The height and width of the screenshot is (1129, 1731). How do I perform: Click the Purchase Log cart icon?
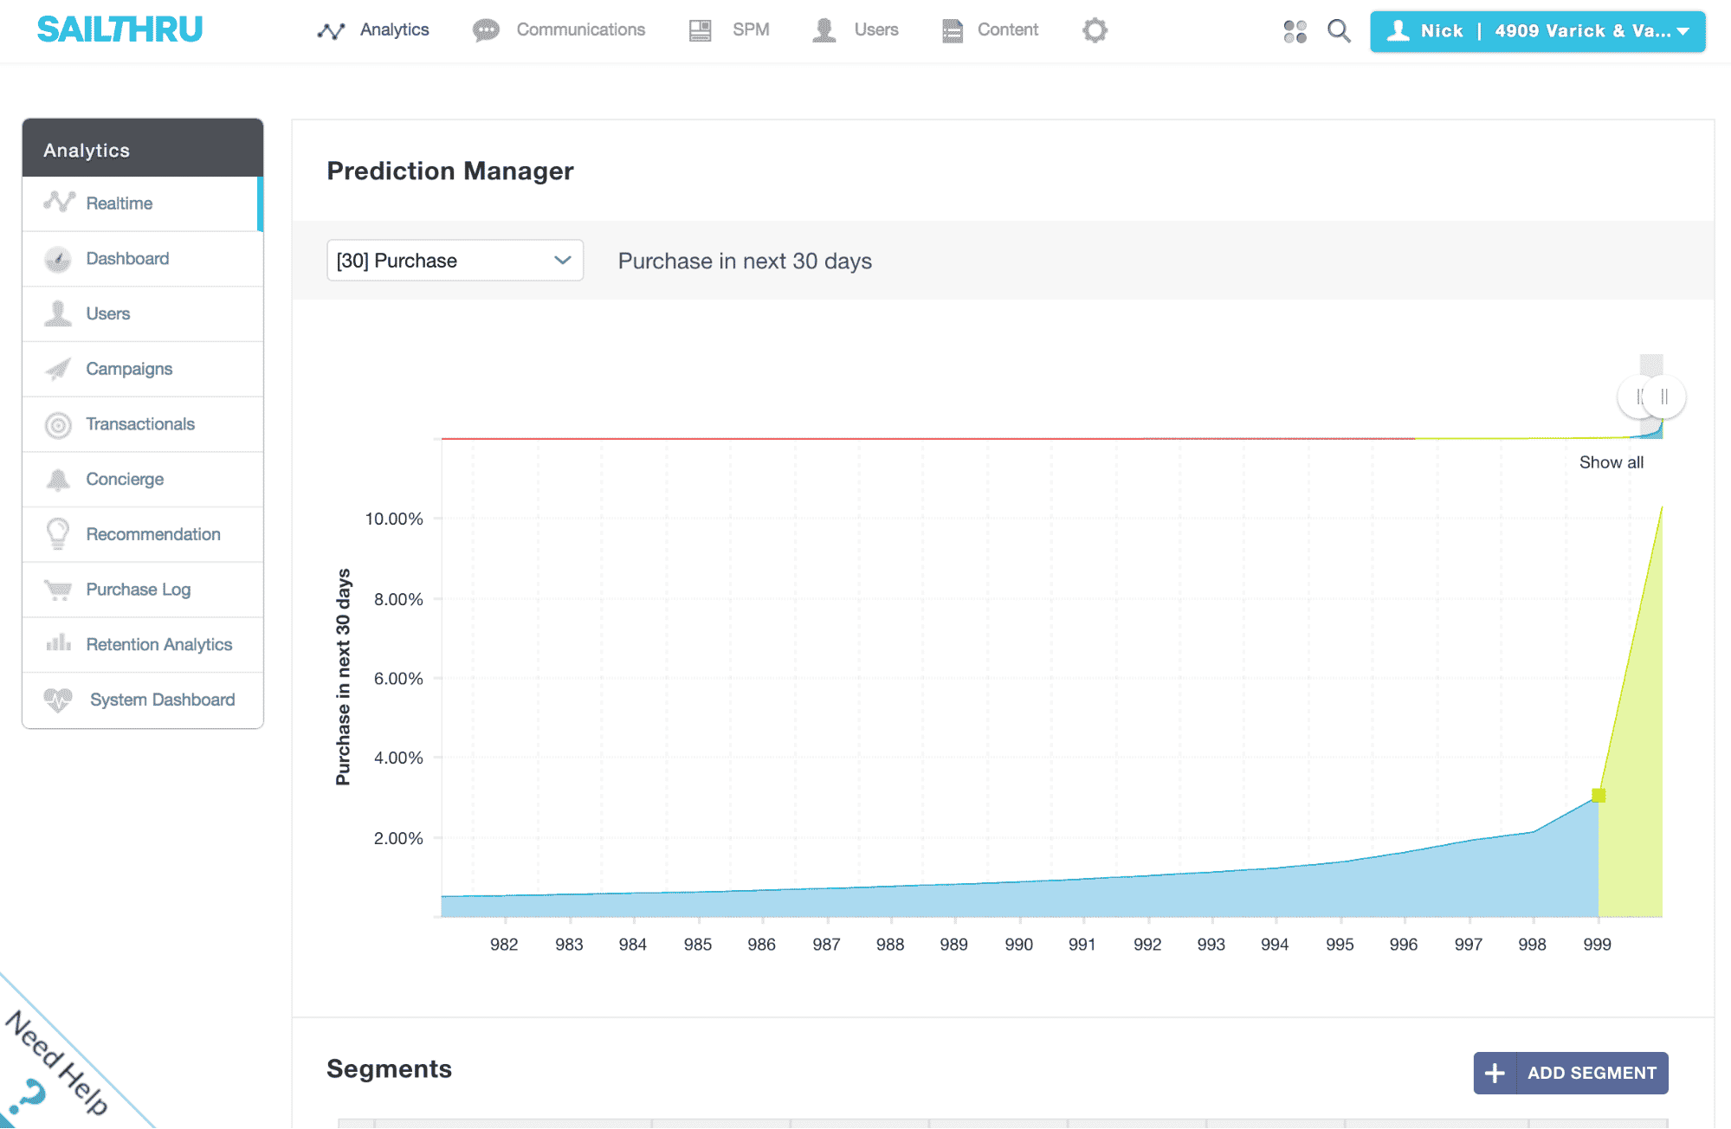click(58, 590)
